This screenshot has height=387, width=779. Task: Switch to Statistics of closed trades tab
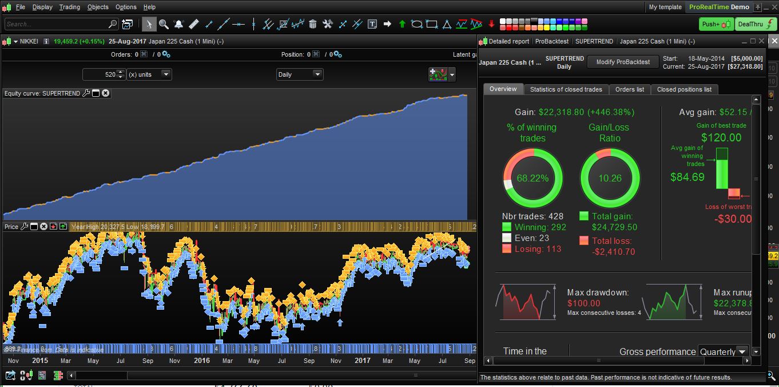(566, 89)
